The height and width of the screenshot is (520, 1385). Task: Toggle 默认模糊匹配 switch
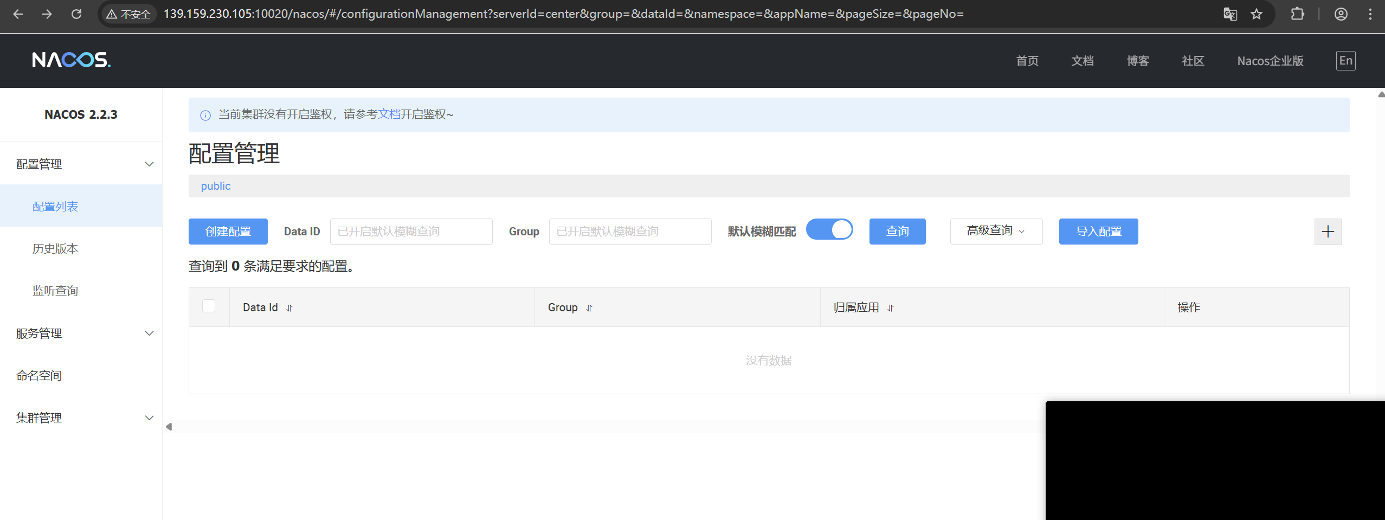coord(829,229)
